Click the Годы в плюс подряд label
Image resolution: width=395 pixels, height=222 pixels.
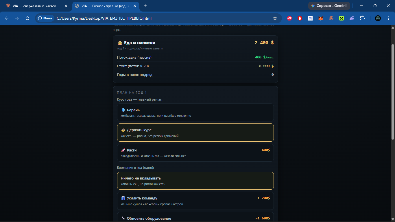click(x=135, y=75)
